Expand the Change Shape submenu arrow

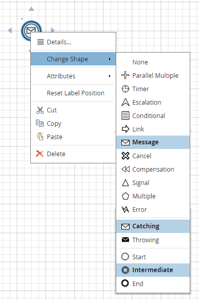pyautogui.click(x=110, y=59)
